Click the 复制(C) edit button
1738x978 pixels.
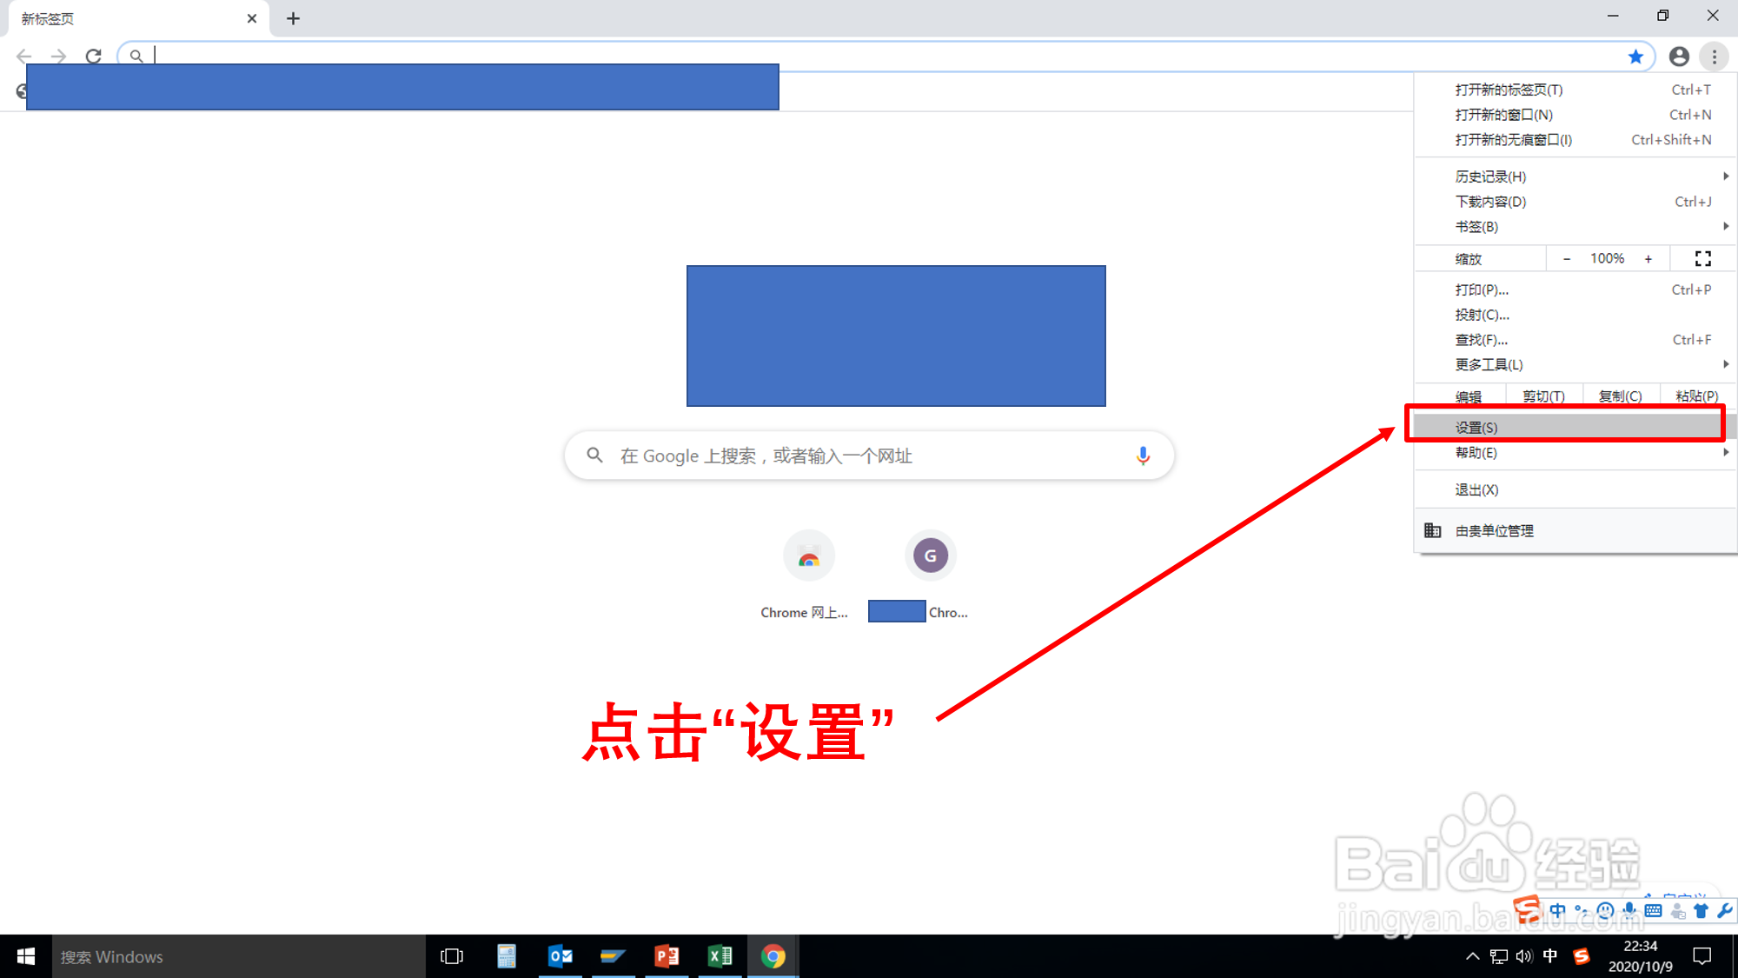tap(1620, 396)
